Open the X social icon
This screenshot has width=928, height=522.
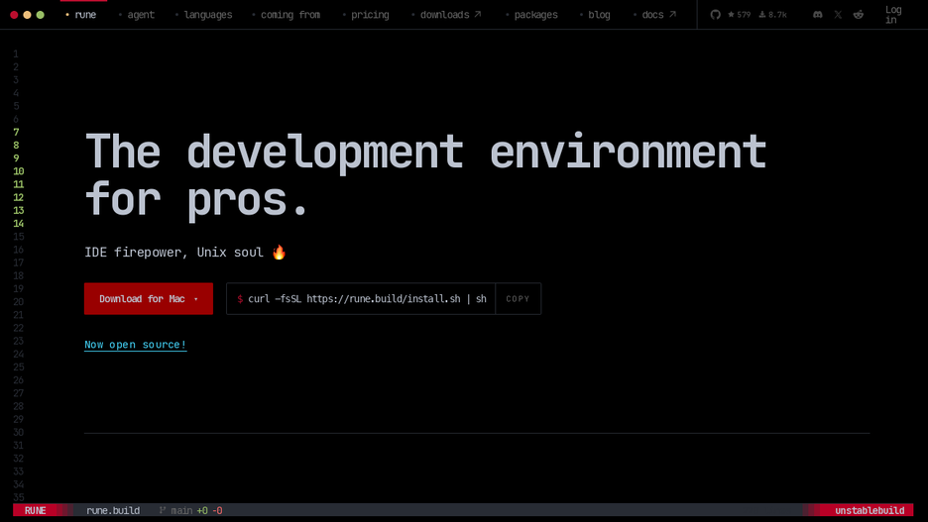coord(838,15)
